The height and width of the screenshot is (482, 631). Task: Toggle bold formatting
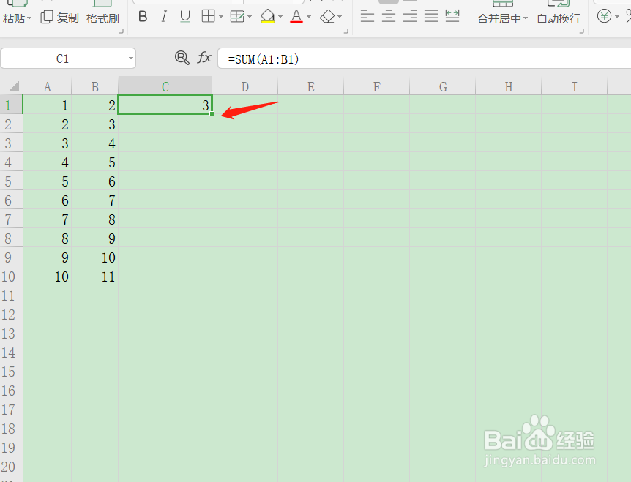(143, 17)
